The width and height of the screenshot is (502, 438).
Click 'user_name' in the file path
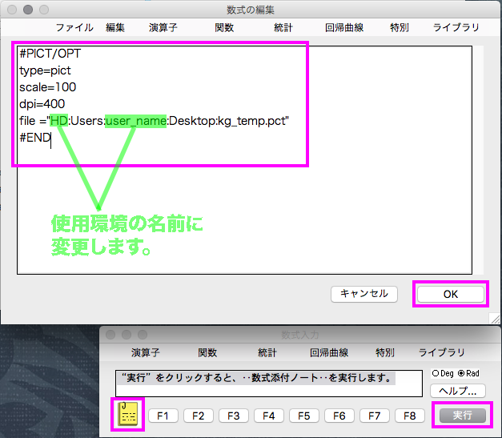[136, 121]
